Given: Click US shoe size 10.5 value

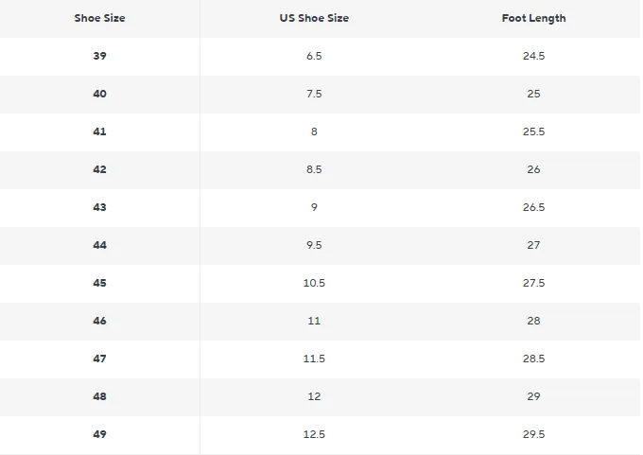Looking at the screenshot, I should 314,283.
